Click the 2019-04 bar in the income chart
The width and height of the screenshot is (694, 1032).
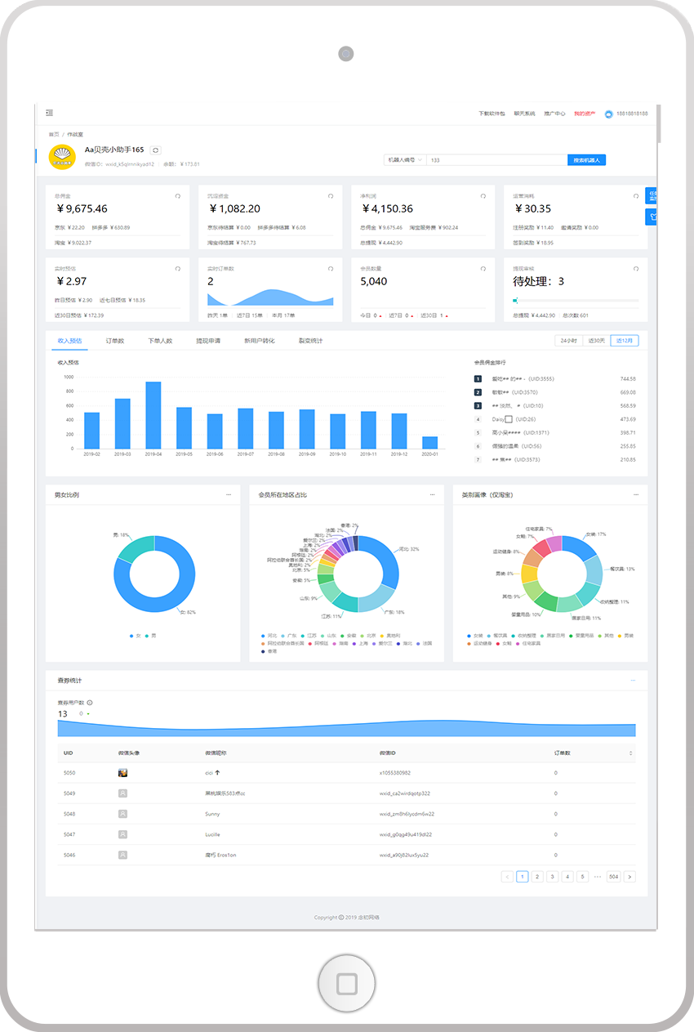[153, 415]
